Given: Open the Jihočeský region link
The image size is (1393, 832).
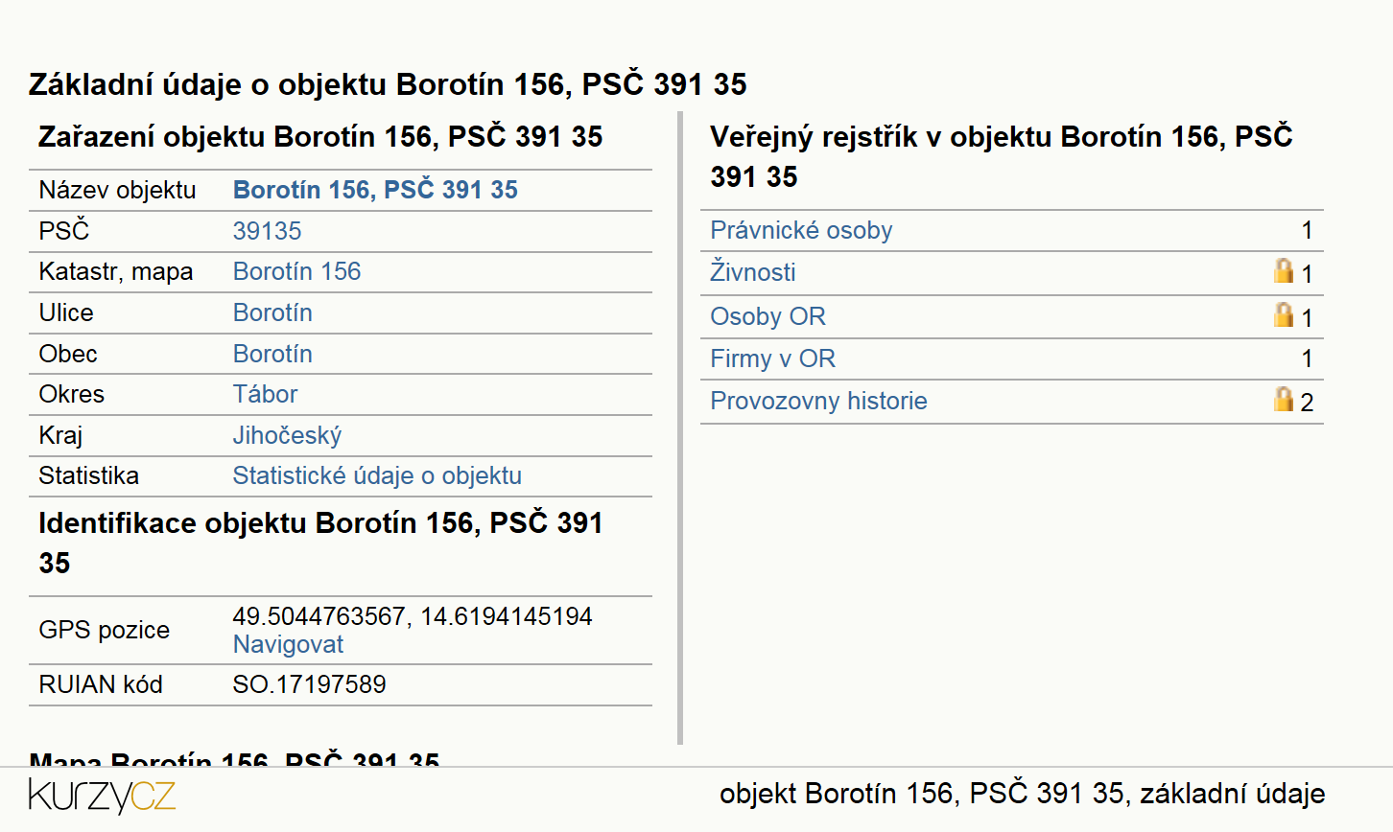Looking at the screenshot, I should (x=287, y=435).
